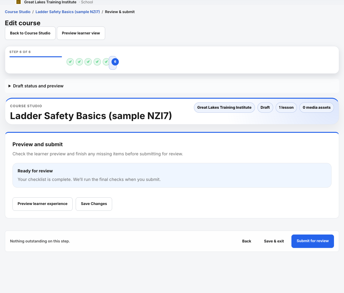Click the 1 lesson chip

coord(286,108)
